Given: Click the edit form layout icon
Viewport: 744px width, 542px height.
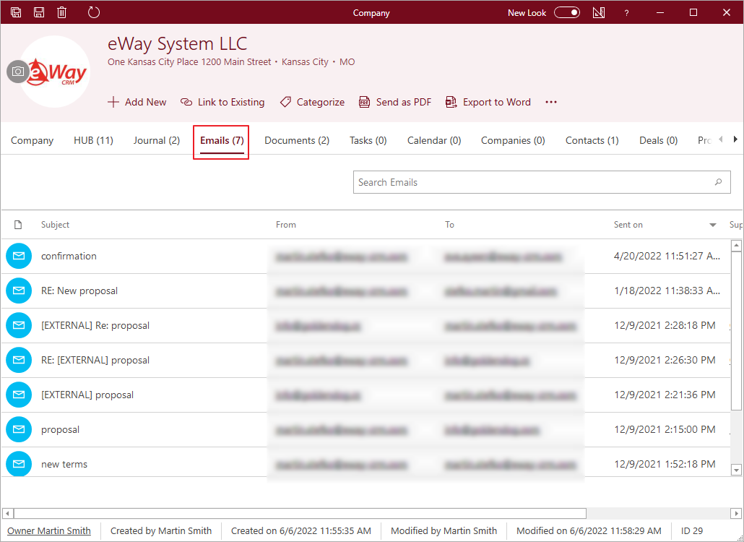Looking at the screenshot, I should pos(599,13).
